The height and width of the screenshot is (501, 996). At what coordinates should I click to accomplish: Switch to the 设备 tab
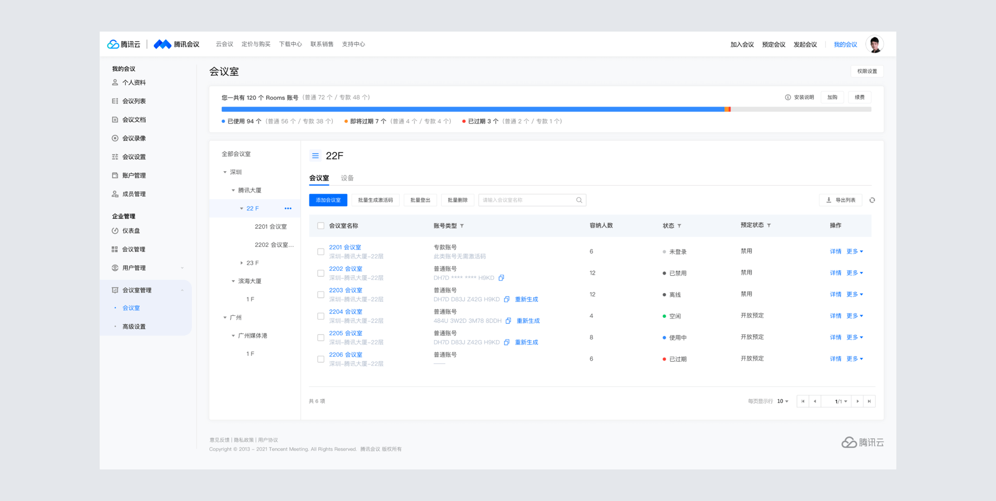coord(347,178)
